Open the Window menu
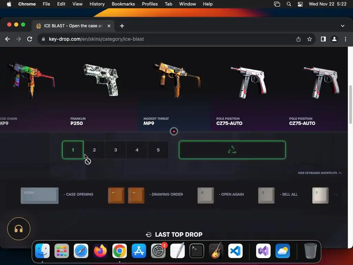Screen dimensions: 353x265 point(188,4)
